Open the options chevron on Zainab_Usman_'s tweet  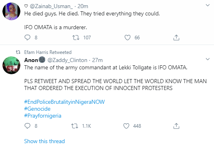[207, 5]
